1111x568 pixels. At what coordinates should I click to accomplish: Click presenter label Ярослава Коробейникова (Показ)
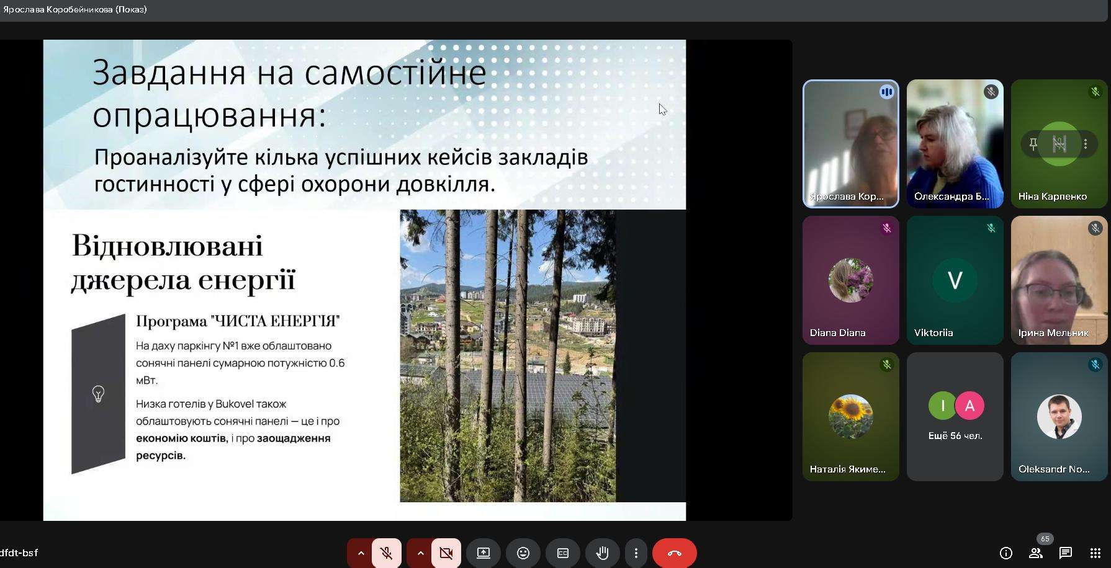[75, 9]
